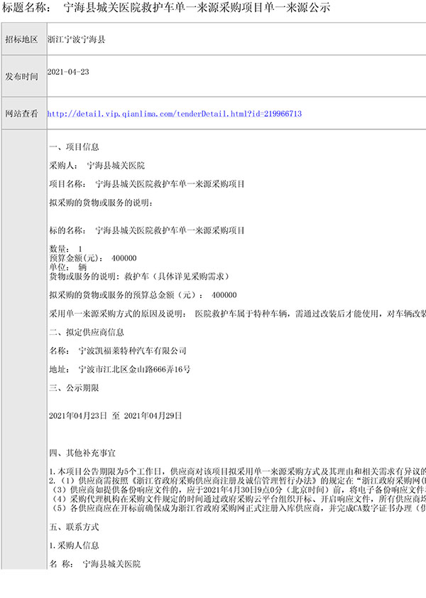Click the '招标地区' label cell

coord(24,39)
